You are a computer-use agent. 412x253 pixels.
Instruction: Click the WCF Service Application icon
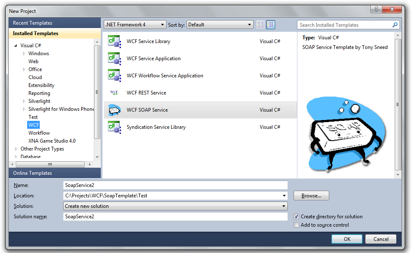[x=114, y=58]
